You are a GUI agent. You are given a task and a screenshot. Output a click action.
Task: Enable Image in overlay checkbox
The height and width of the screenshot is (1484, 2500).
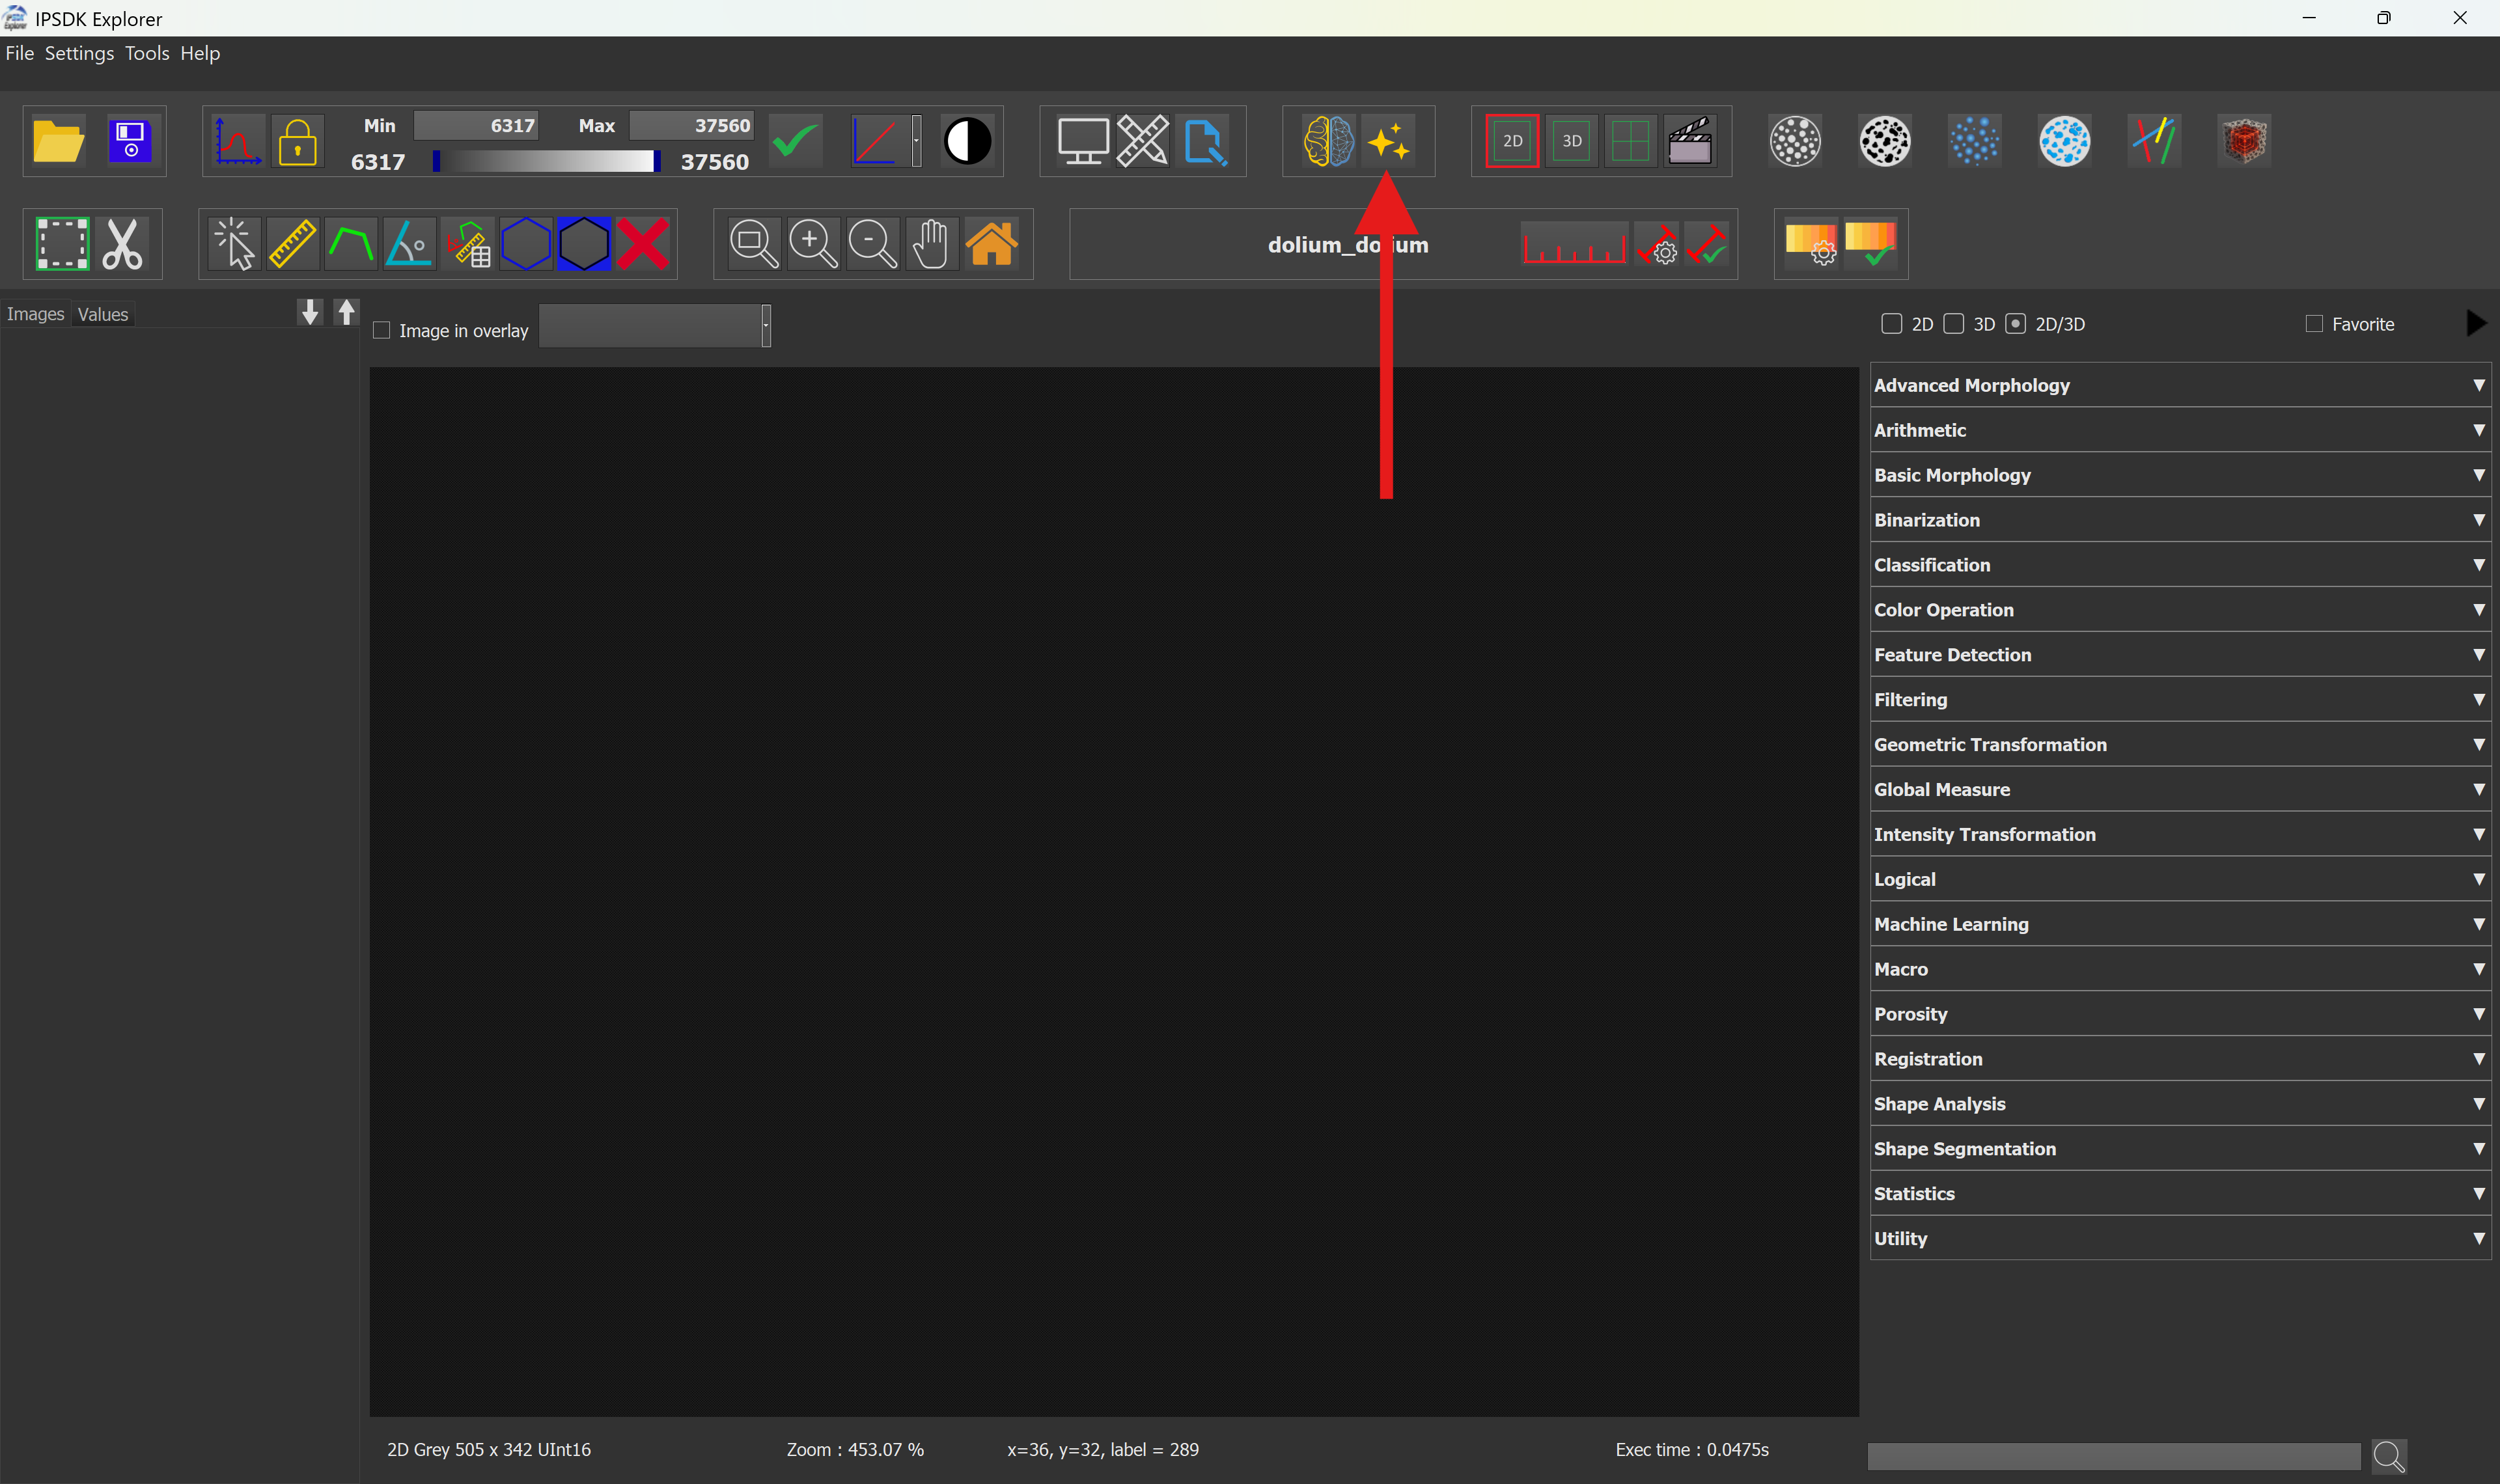click(381, 330)
